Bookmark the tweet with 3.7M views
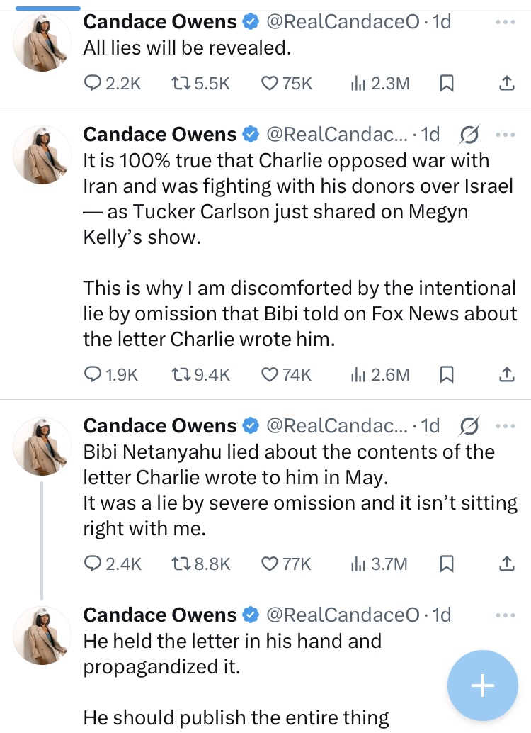531x733 pixels. point(447,564)
